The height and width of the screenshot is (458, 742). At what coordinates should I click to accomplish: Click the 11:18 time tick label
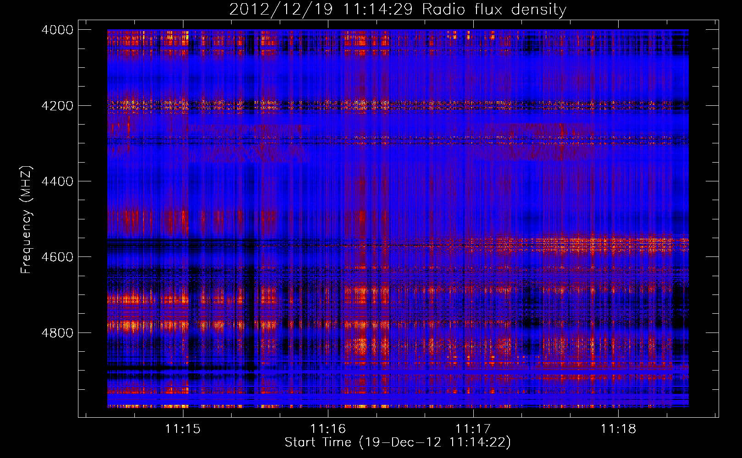pos(618,429)
